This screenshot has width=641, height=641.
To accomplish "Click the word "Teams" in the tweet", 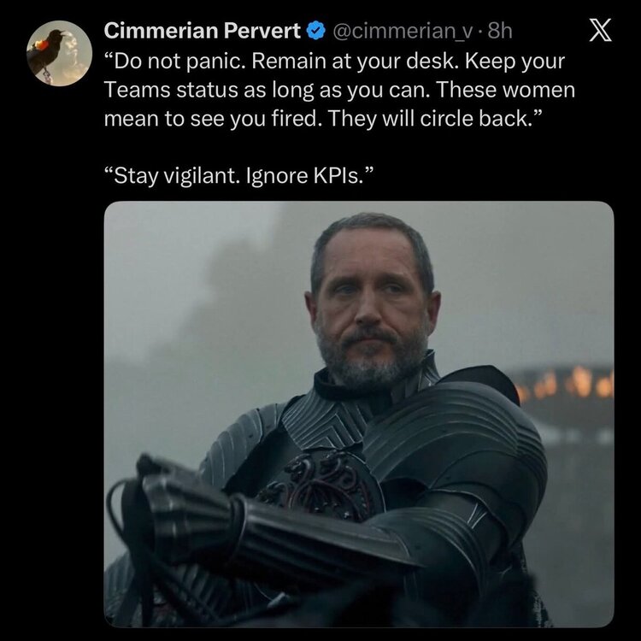I will (137, 90).
